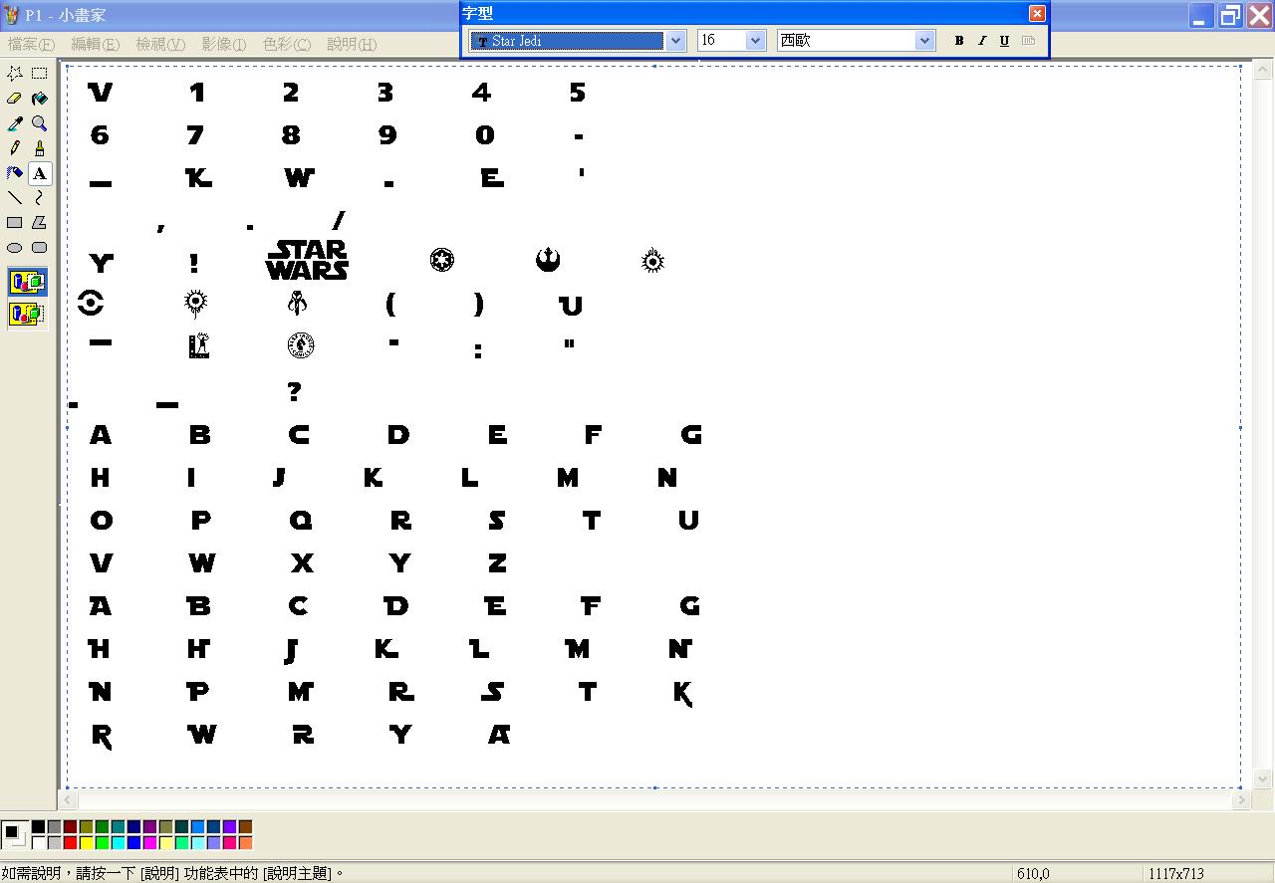Open the 影像(I) menu
Image resolution: width=1275 pixels, height=883 pixels.
click(x=224, y=45)
